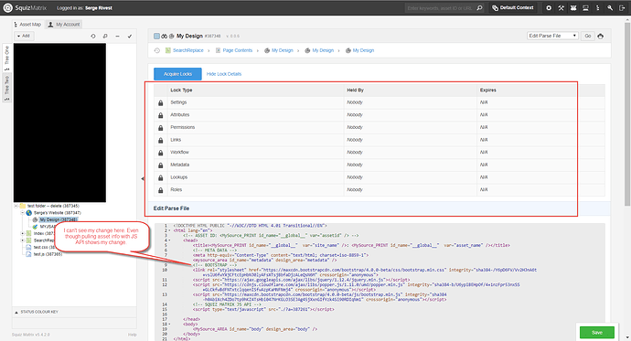Select the Tree One vertical tab
The height and width of the screenshot is (341, 631).
click(x=6, y=58)
